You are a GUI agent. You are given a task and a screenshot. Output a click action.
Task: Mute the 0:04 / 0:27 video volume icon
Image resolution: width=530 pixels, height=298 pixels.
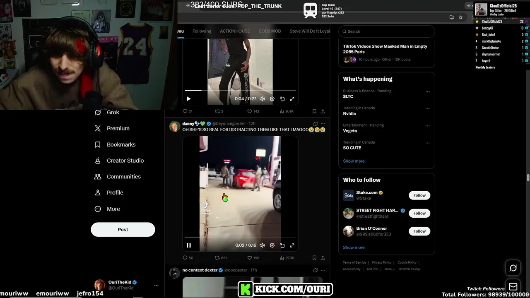point(262,99)
